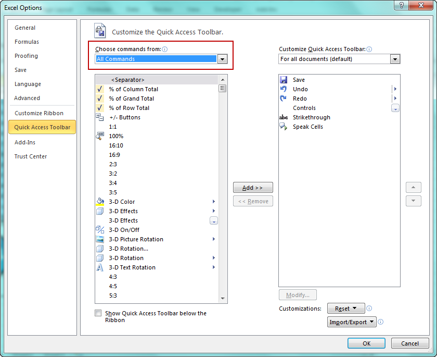Select the 16:9 command
The image size is (437, 357).
coord(157,155)
